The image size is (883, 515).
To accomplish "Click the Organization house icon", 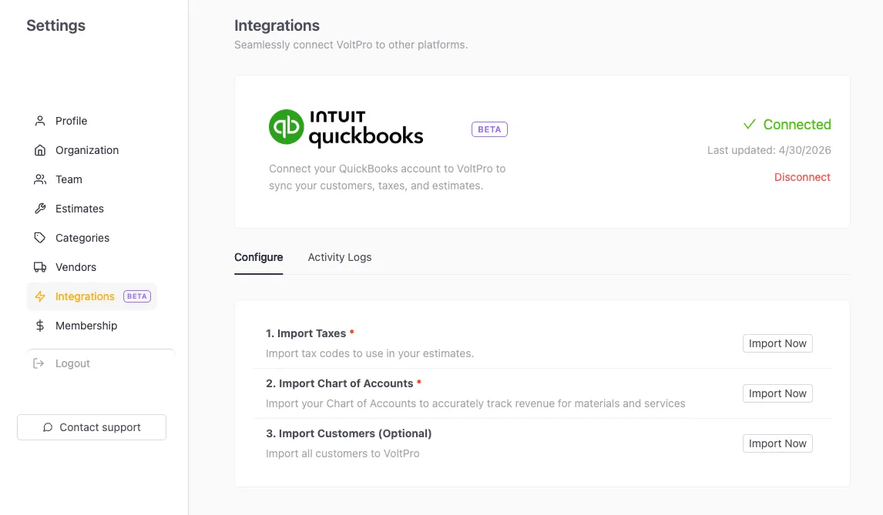I will [40, 150].
